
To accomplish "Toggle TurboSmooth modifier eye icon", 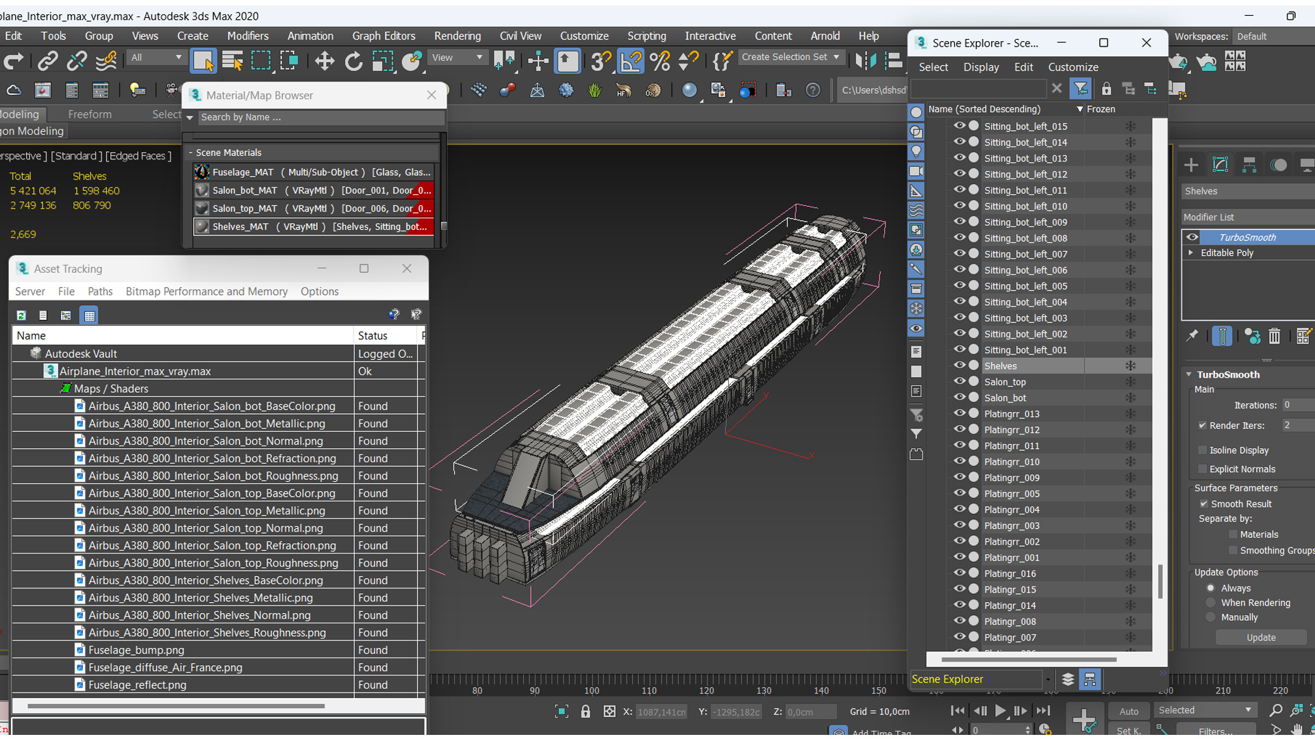I will tap(1192, 237).
